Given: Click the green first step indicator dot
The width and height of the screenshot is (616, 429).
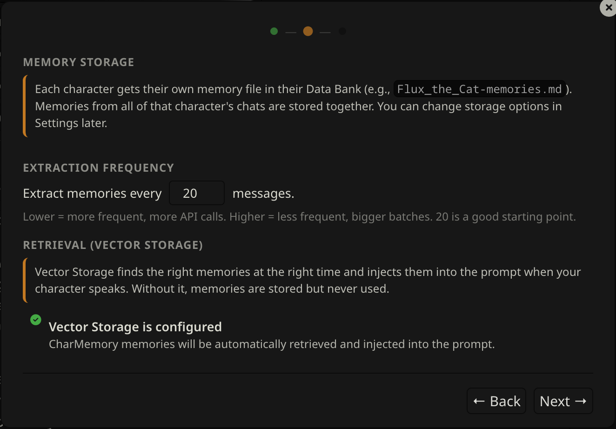Looking at the screenshot, I should (x=274, y=31).
